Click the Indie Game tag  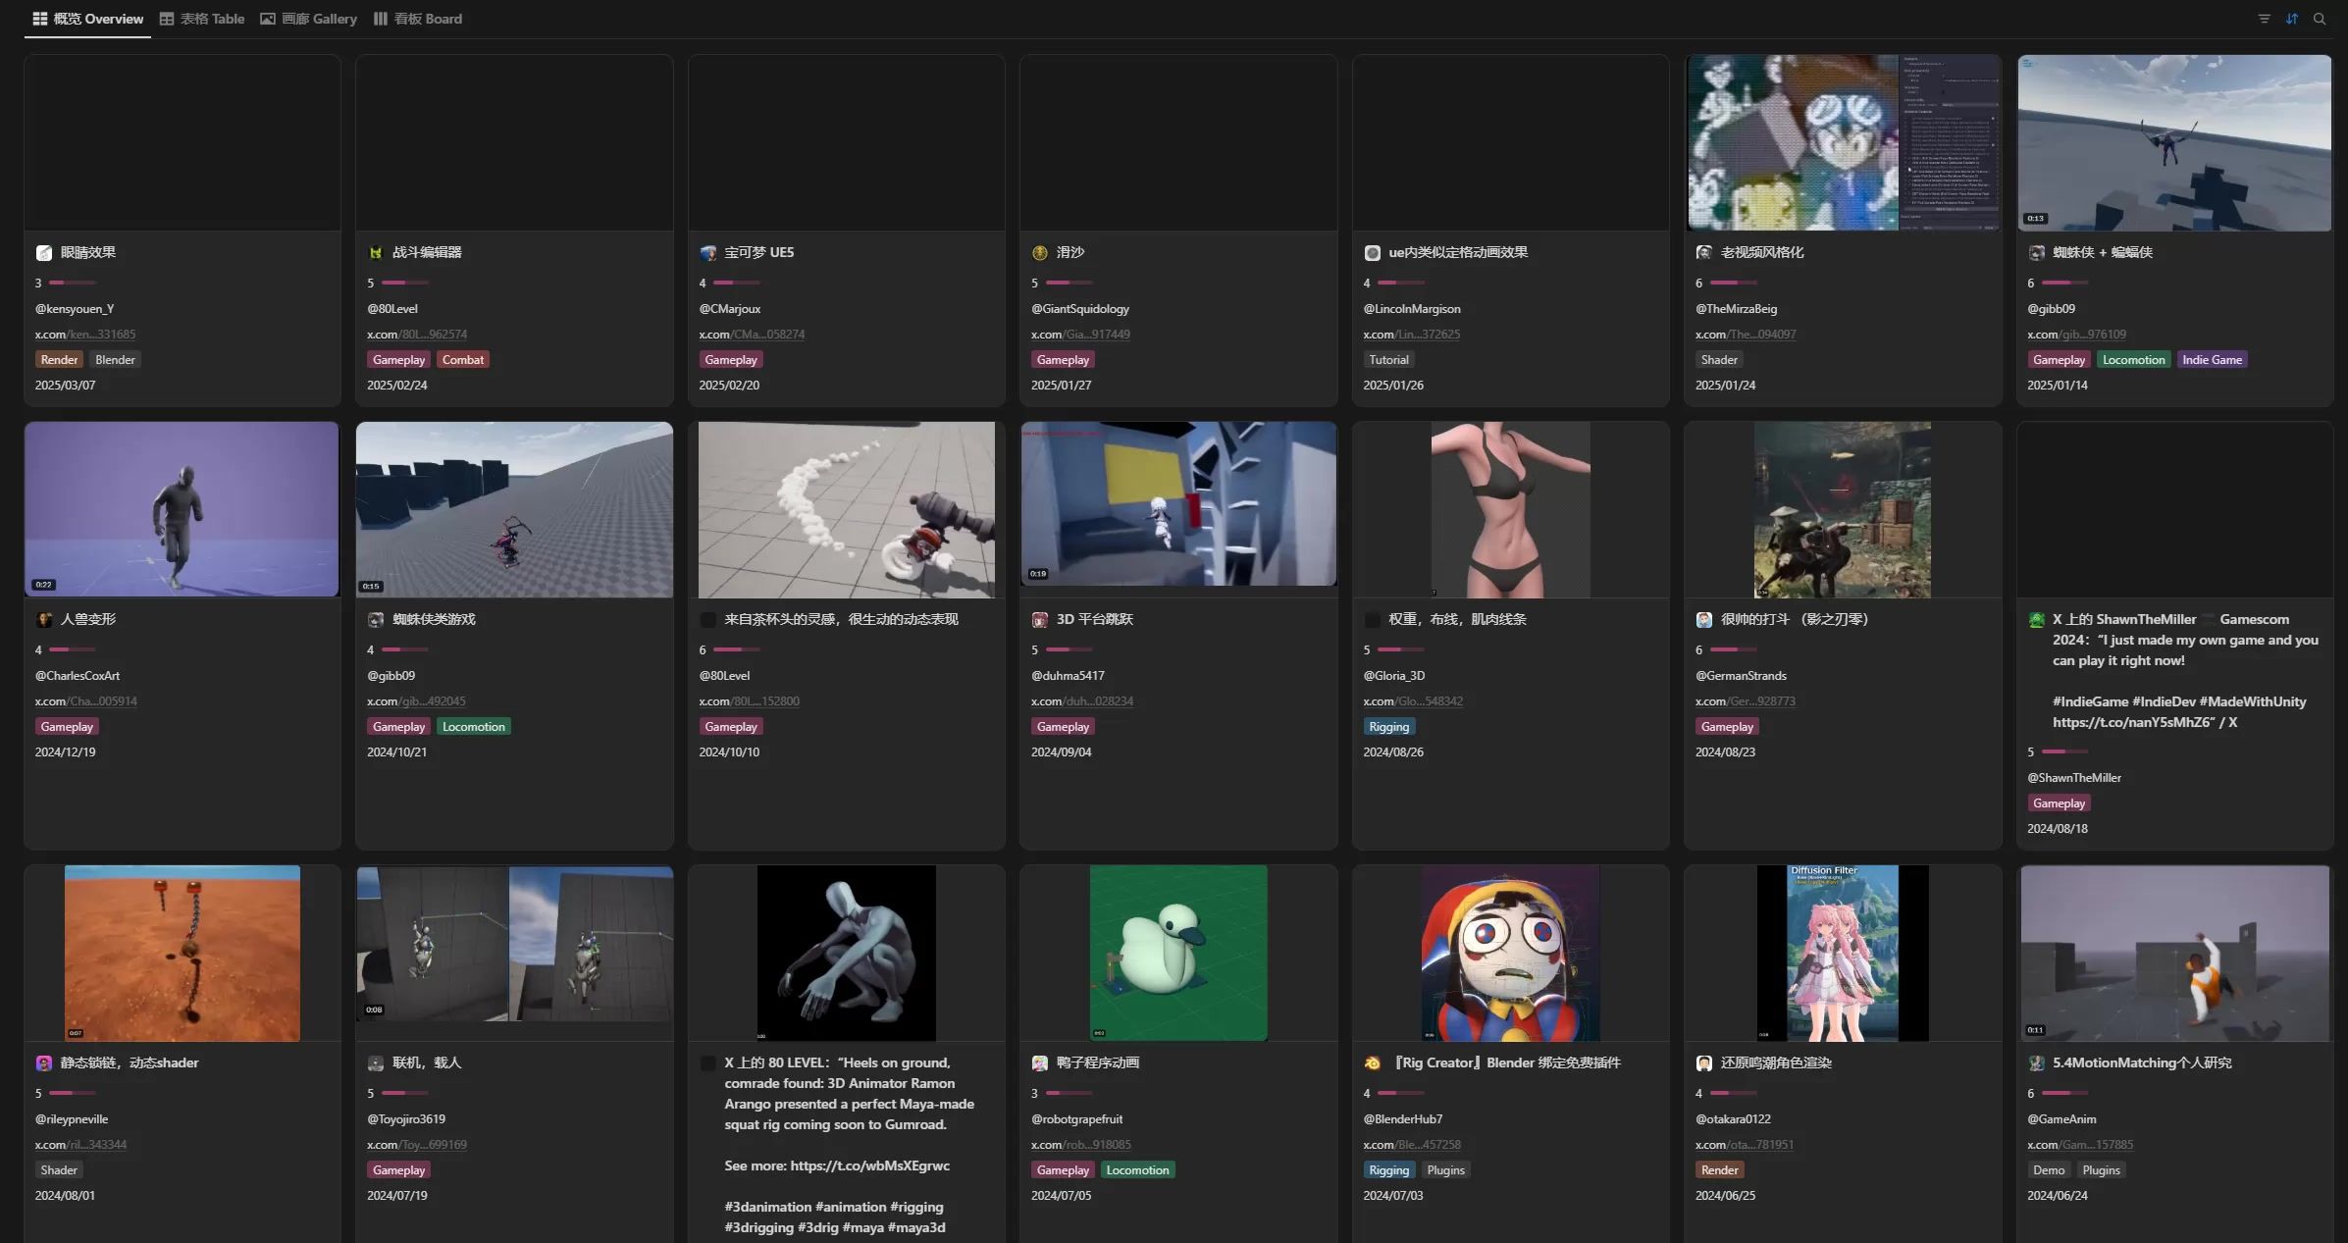pyautogui.click(x=2212, y=360)
